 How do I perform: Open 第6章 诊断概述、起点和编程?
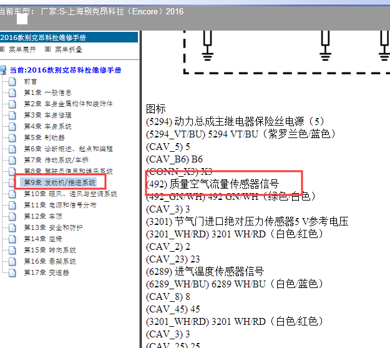tap(68, 149)
